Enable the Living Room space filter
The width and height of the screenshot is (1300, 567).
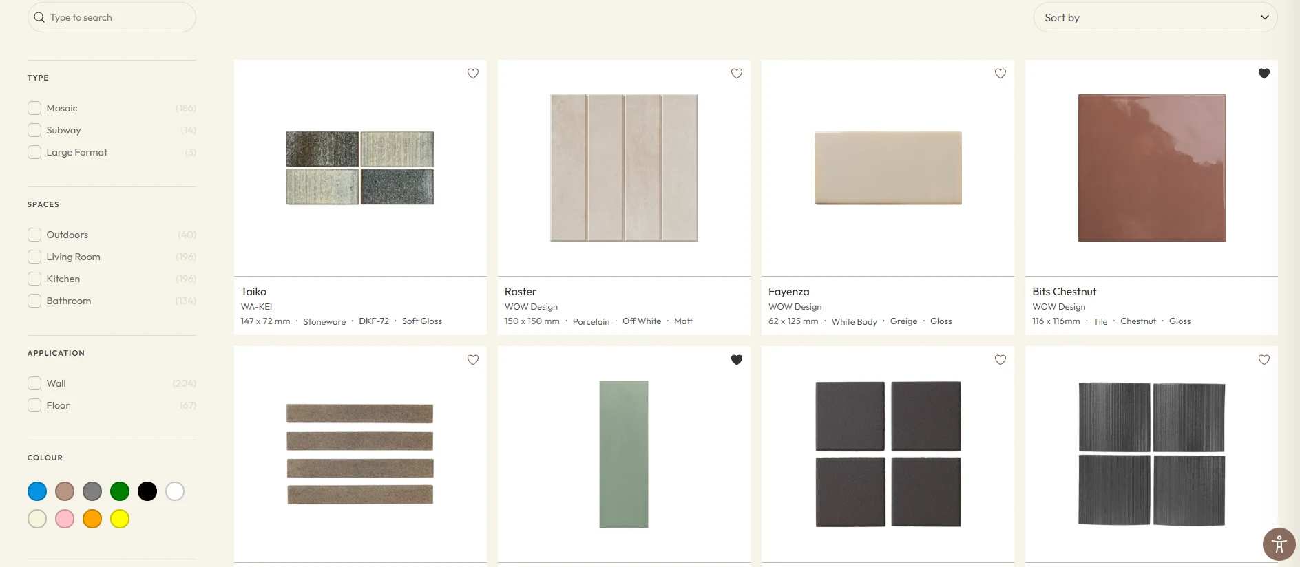click(34, 257)
